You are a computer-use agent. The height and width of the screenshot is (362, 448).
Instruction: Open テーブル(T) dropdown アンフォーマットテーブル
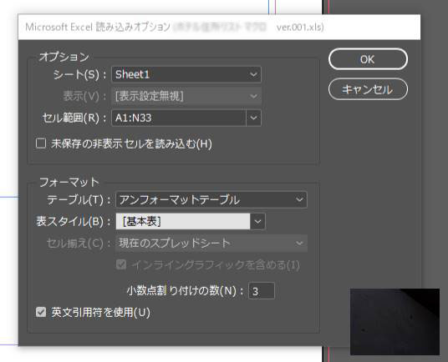(x=211, y=199)
